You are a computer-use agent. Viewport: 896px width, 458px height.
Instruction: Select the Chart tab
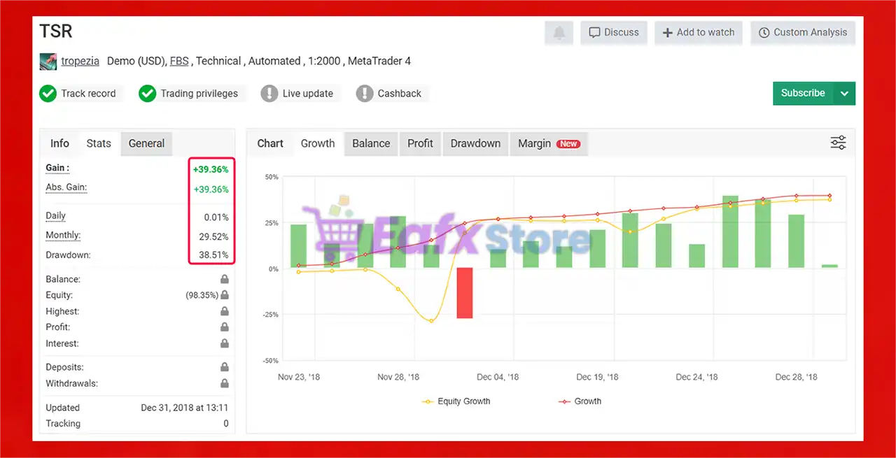click(270, 143)
